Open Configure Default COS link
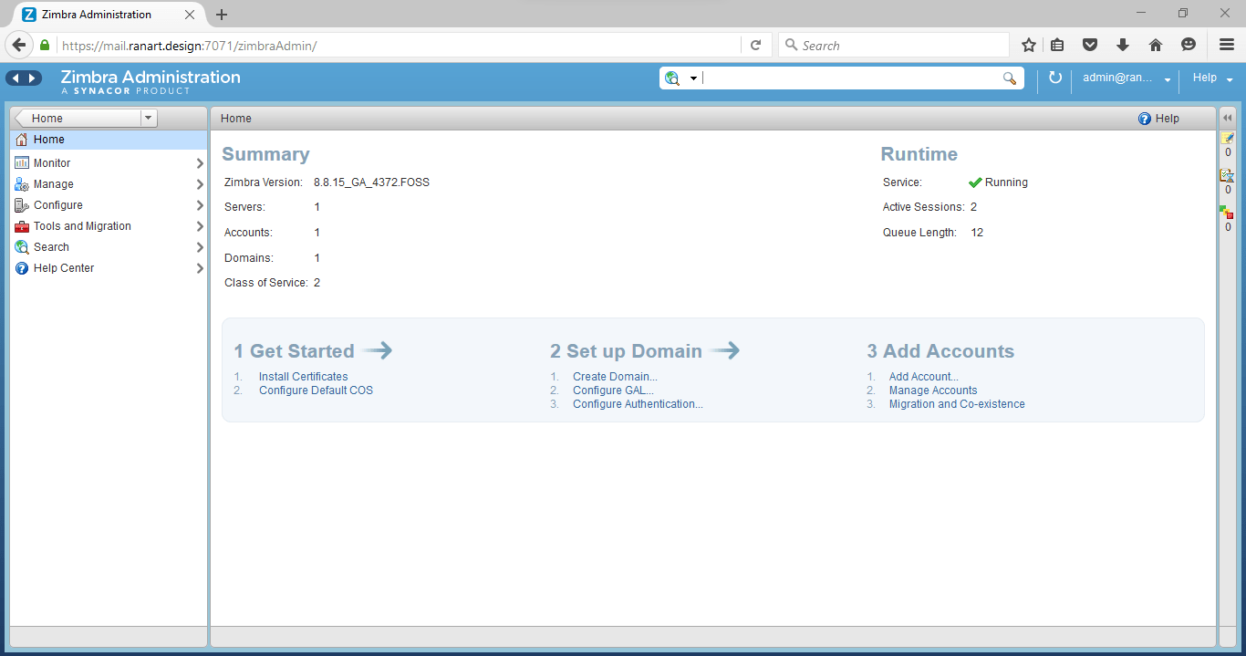 [x=316, y=390]
